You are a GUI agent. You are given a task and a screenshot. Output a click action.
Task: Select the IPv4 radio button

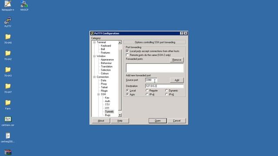coord(147,94)
